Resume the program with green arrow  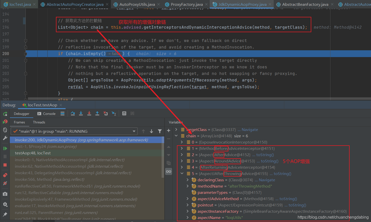5,148
